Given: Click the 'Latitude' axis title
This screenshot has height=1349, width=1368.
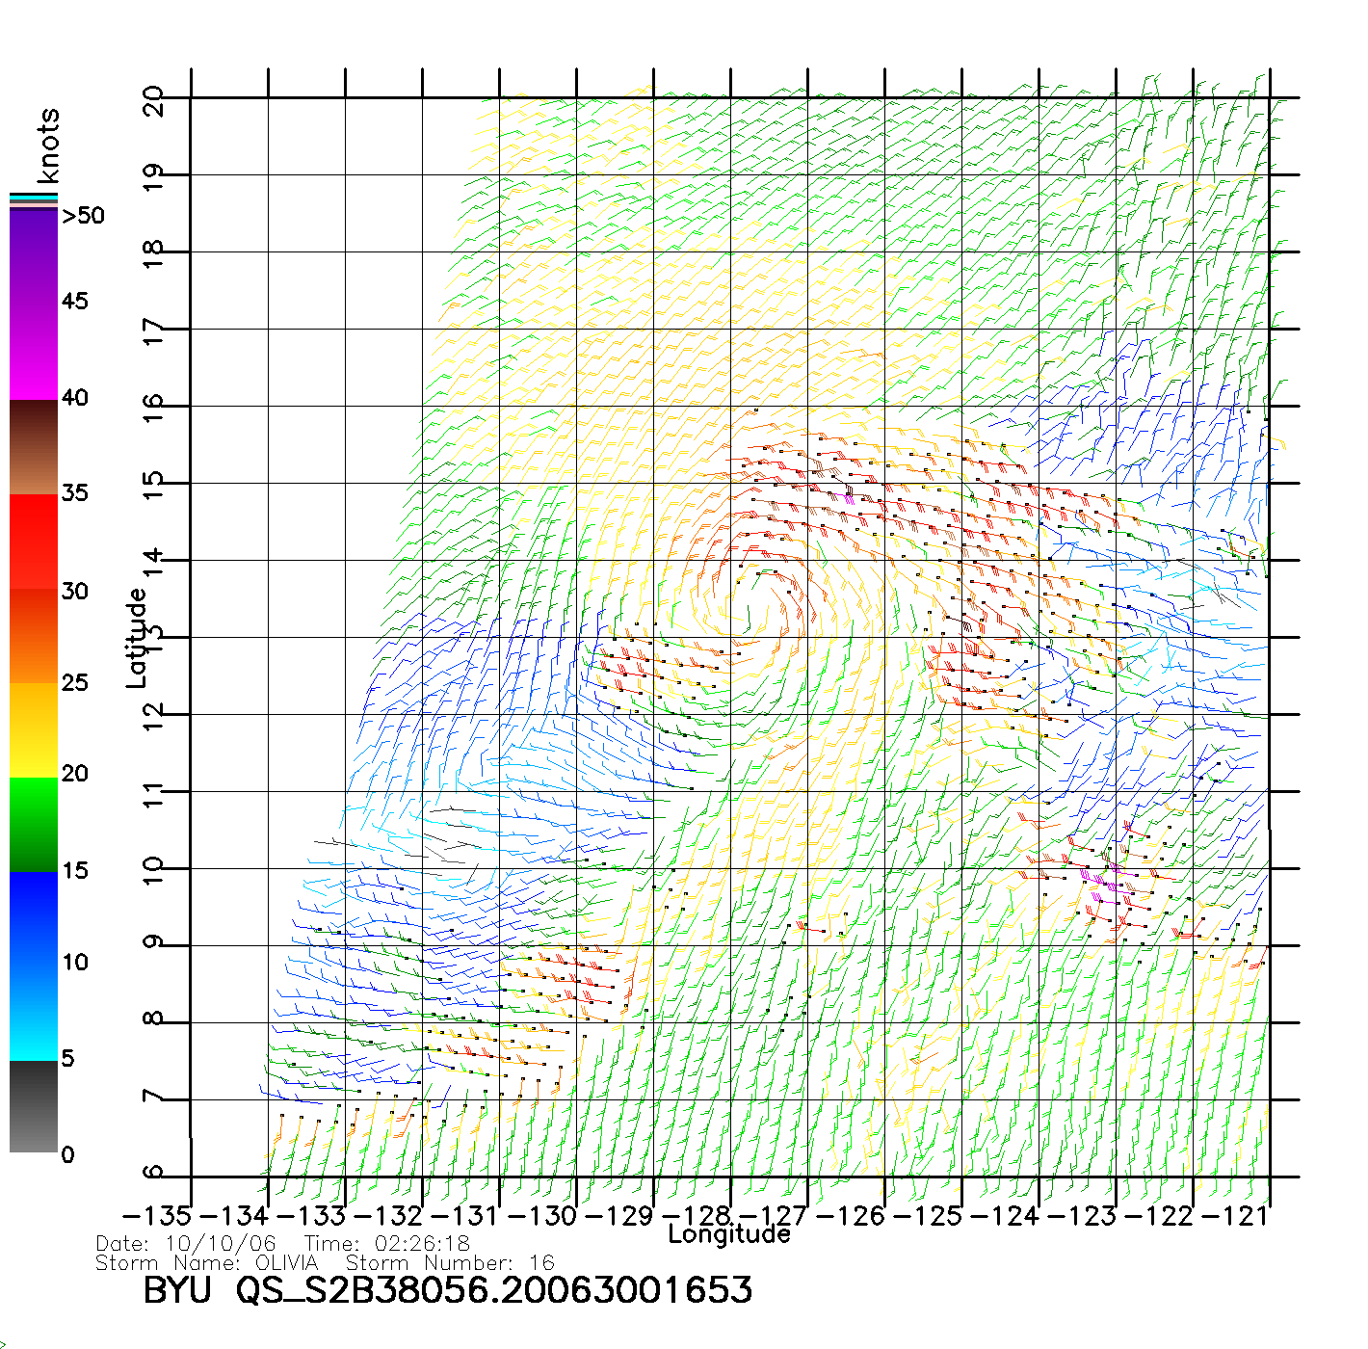Looking at the screenshot, I should (137, 638).
